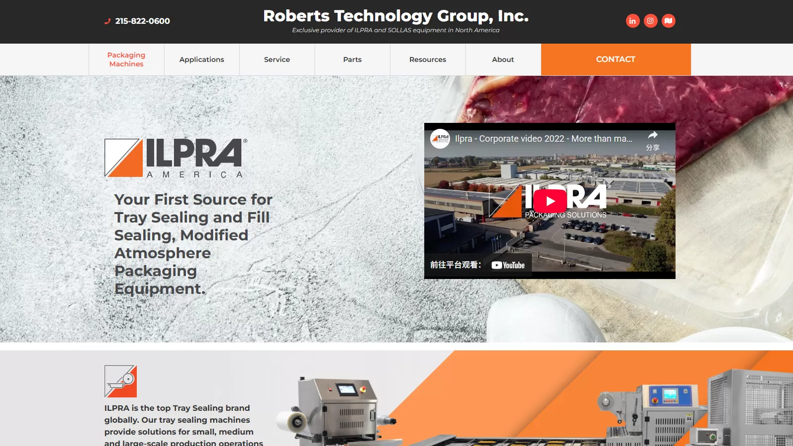The height and width of the screenshot is (446, 793).
Task: Open the Resources menu item
Action: pyautogui.click(x=428, y=59)
